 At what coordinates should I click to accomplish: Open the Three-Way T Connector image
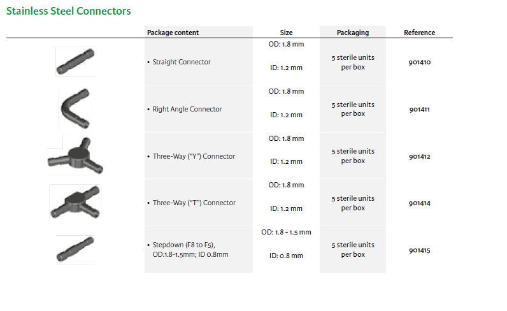(75, 202)
